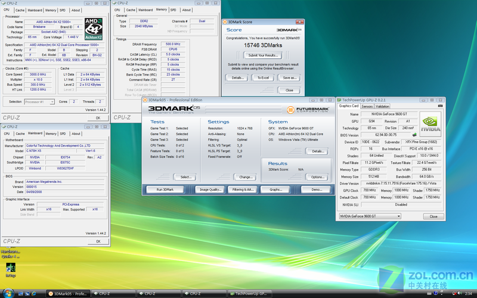Click the BIOS save chip icon in GPU-Z
The image size is (477, 298).
point(414,135)
